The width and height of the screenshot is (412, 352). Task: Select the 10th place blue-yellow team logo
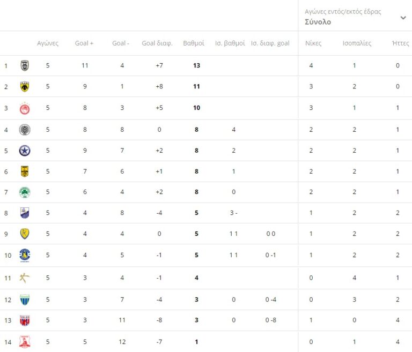coord(25,255)
